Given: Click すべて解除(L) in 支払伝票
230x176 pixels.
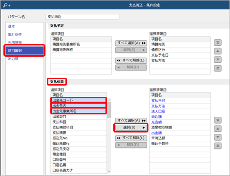Looking at the screenshot, I should [x=131, y=138].
